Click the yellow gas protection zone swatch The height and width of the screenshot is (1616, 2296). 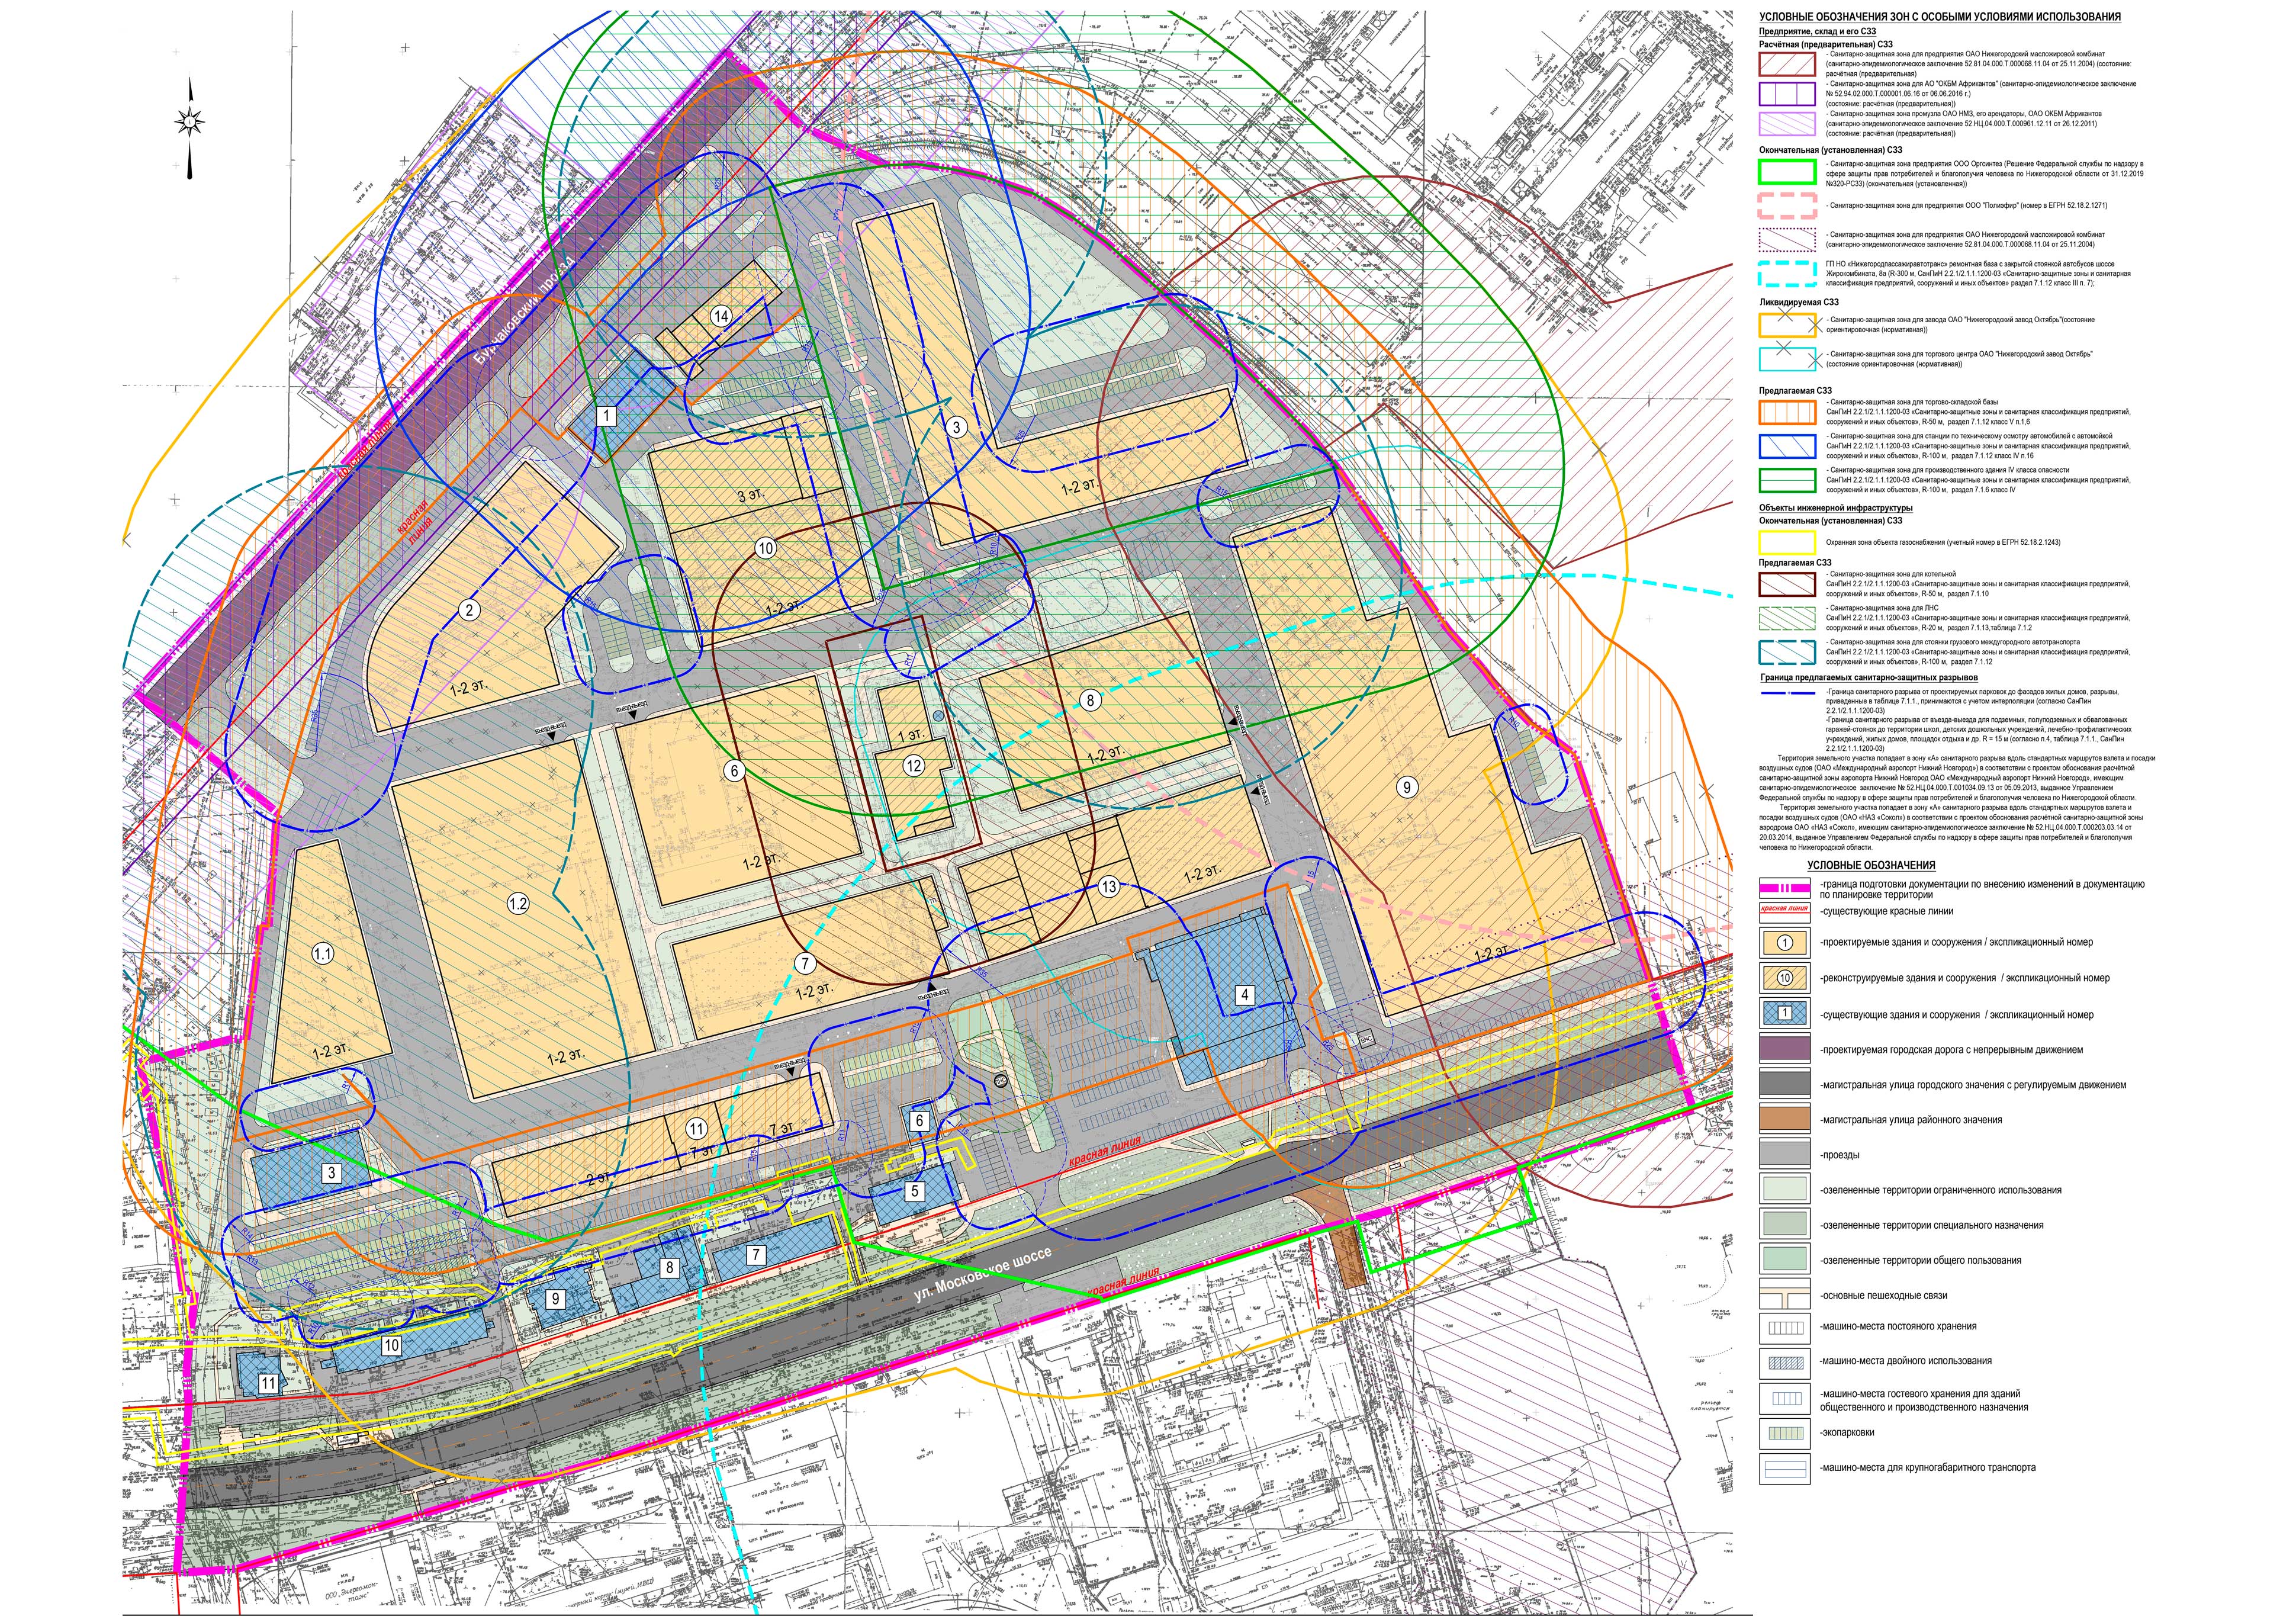tap(1787, 542)
